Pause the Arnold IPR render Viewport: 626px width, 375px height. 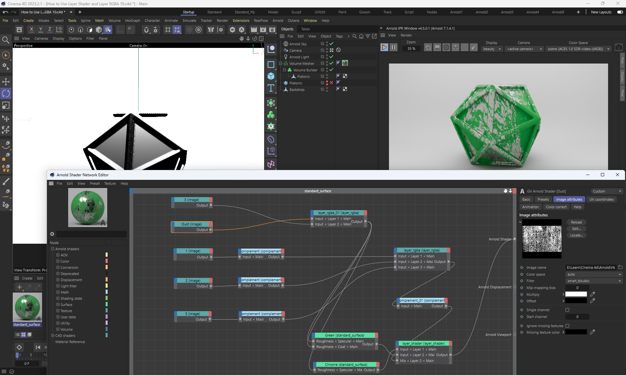coord(394,48)
